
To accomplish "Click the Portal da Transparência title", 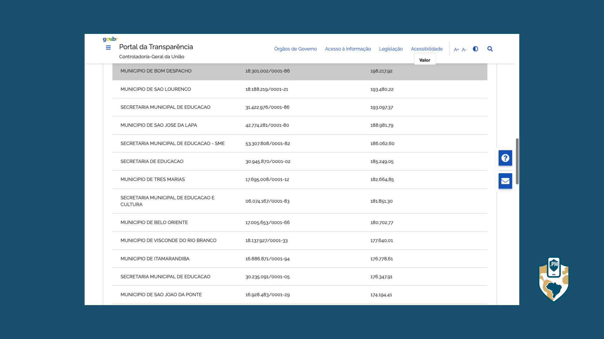I will coord(156,47).
